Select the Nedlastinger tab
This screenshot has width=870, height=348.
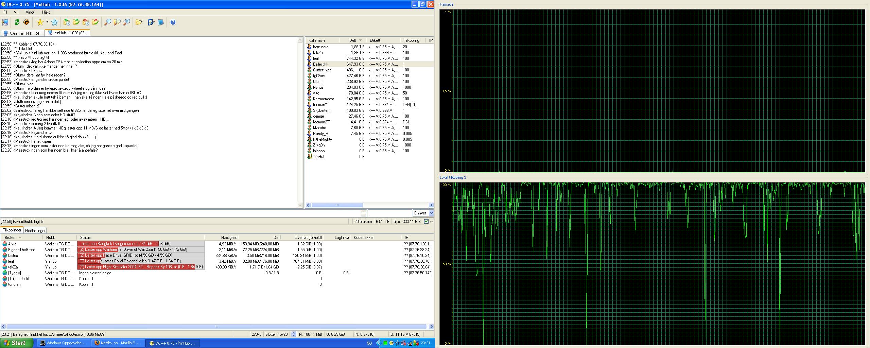[x=35, y=230]
